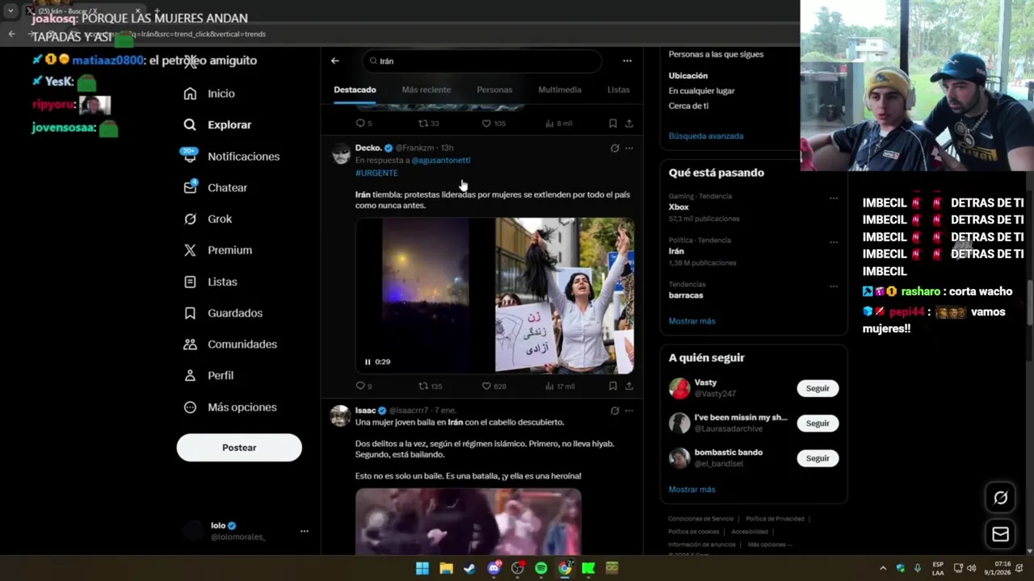Follow I've been missin my sh... account
Screen dimensions: 1034x581
pos(818,423)
